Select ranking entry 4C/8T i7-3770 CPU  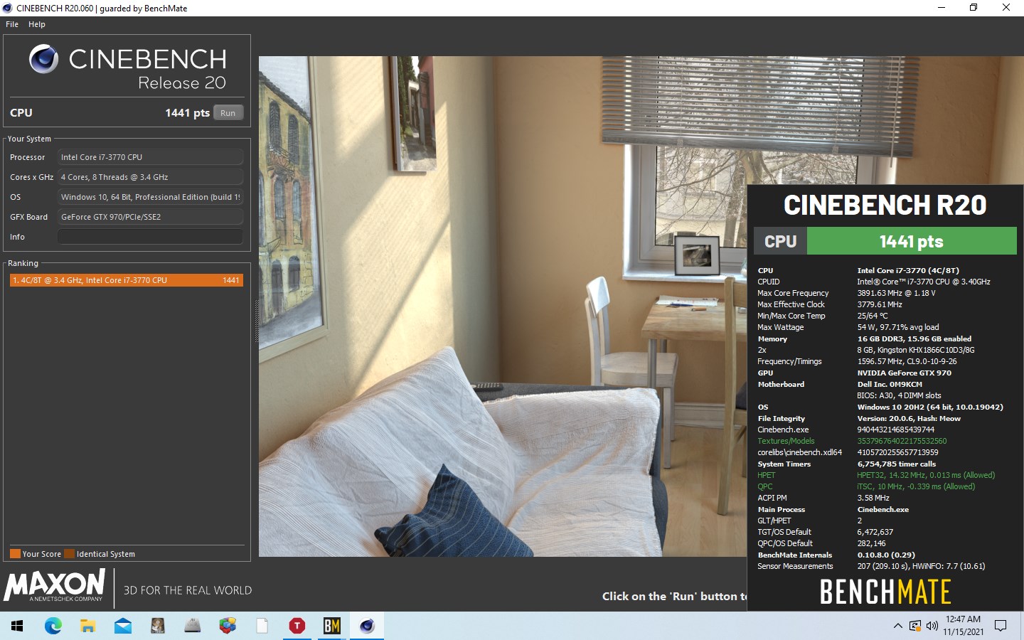127,280
